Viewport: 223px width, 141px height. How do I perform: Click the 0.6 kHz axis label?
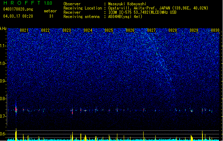tap(3, 134)
